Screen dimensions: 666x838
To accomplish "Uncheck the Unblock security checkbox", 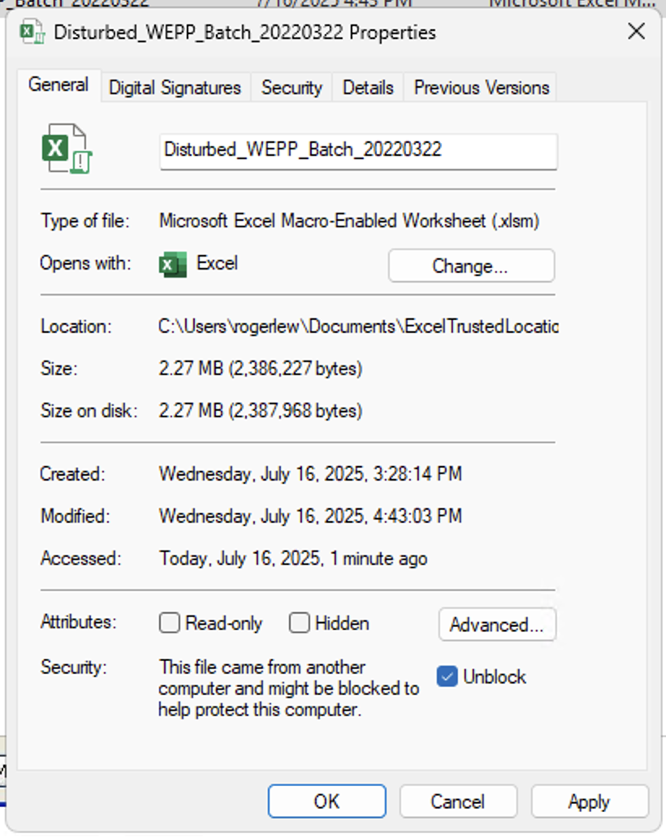I will [448, 676].
